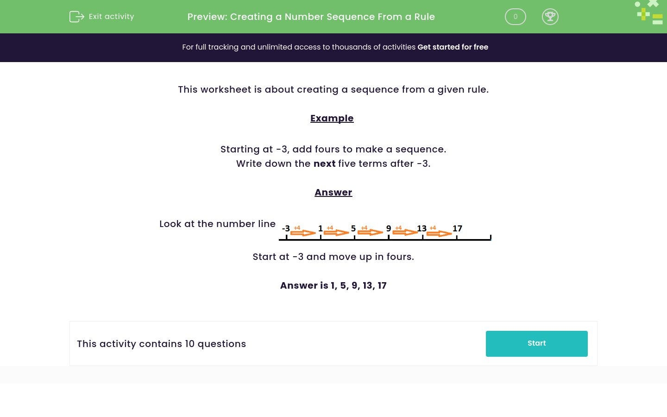Select the first +4 arrow after -3

point(303,232)
